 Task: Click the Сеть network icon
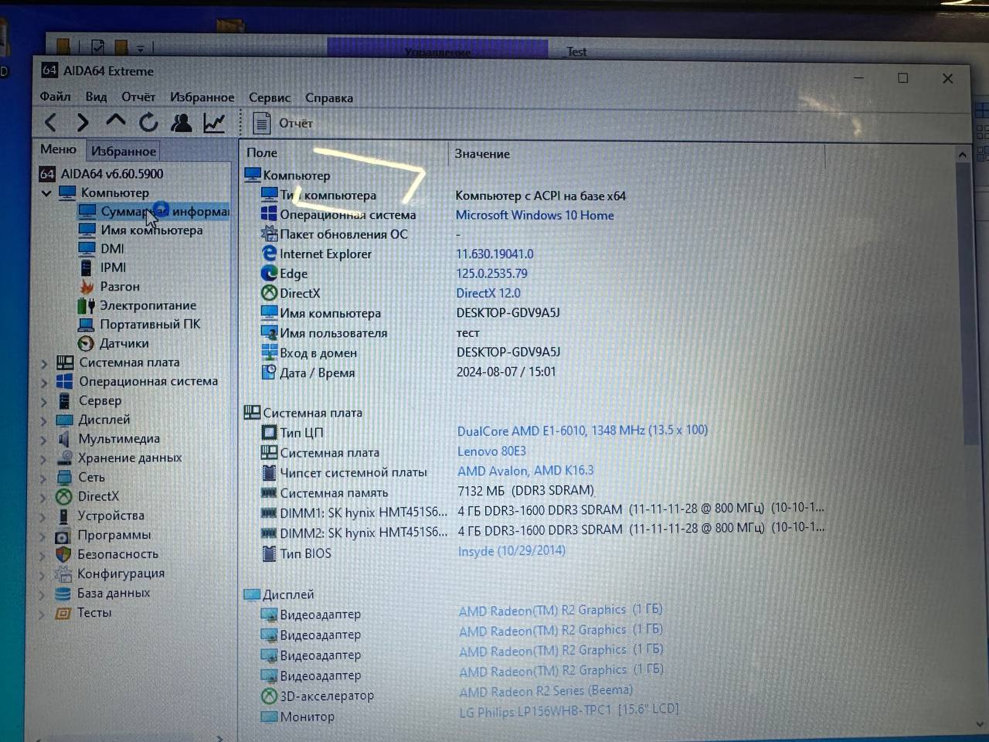pyautogui.click(x=65, y=477)
